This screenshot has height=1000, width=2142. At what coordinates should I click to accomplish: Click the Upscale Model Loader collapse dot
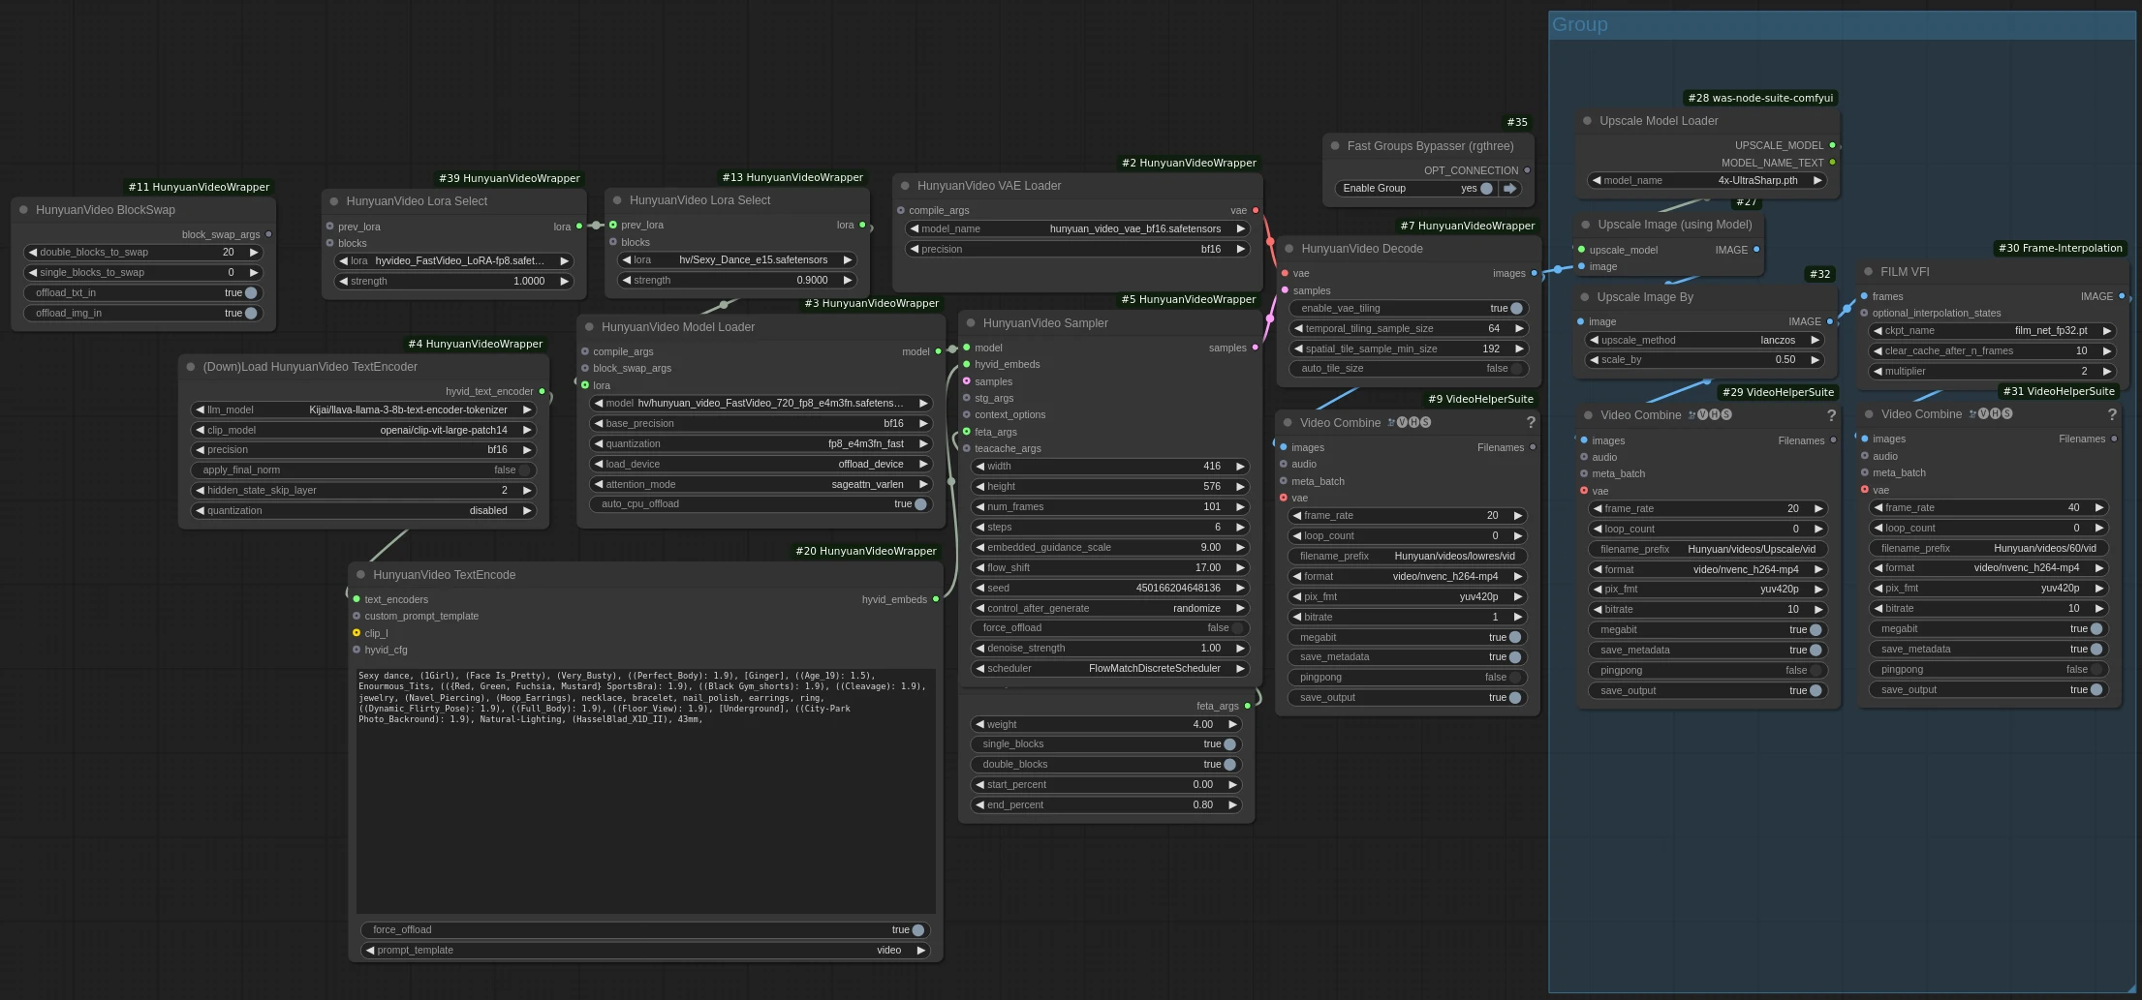1587,121
